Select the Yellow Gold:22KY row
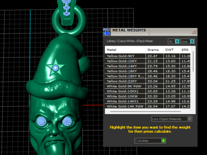The height and width of the screenshot is (155, 207). [x=147, y=81]
